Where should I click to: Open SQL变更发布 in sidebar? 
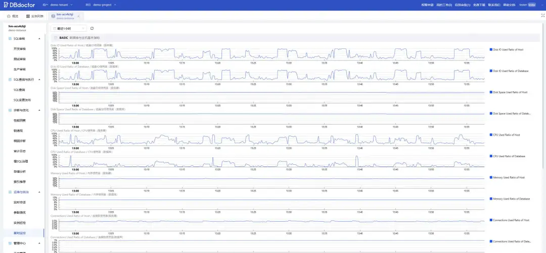23,100
